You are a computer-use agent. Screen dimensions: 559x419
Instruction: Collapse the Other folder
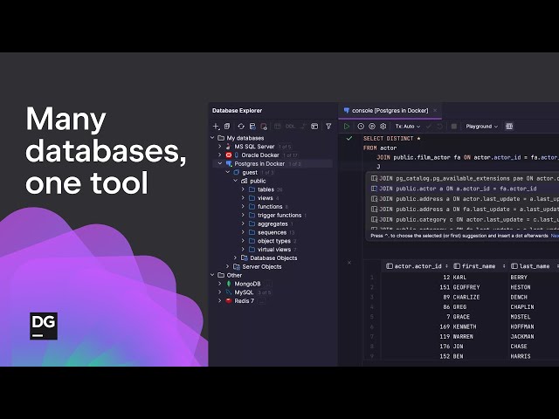click(212, 275)
